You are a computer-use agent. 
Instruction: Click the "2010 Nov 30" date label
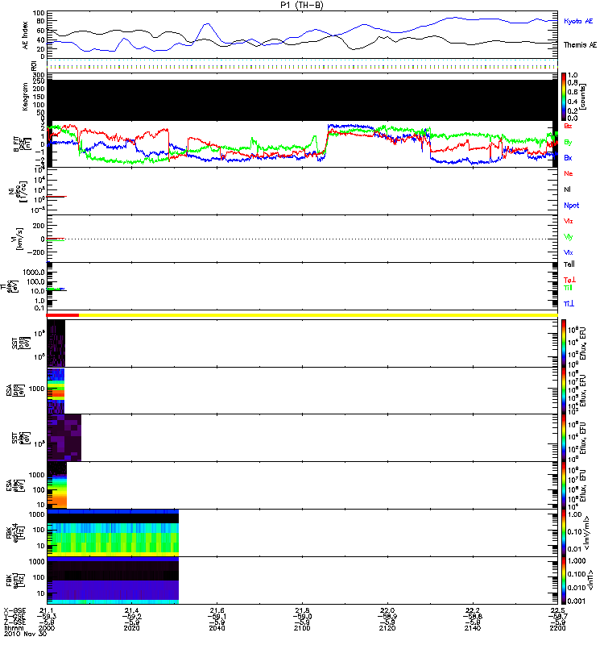[x=26, y=634]
